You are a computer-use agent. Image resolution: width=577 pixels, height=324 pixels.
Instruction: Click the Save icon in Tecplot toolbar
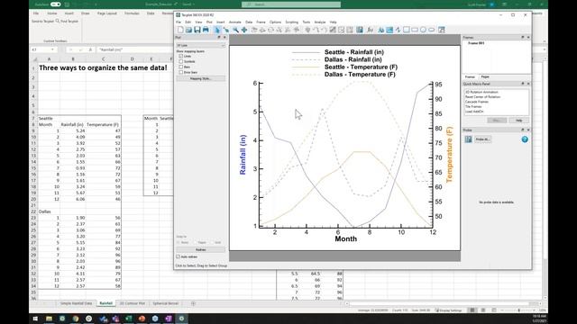point(197,30)
